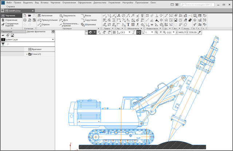Expand the Слои (x1) tree node
Viewport: 233px width, 151px height.
[x=27, y=54]
